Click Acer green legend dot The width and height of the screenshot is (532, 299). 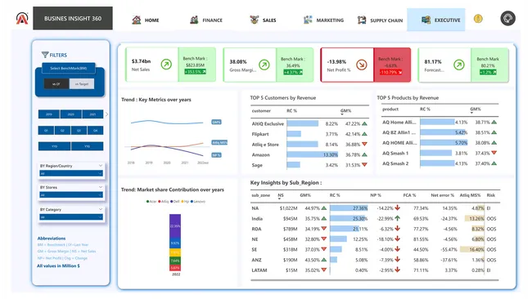(147, 202)
